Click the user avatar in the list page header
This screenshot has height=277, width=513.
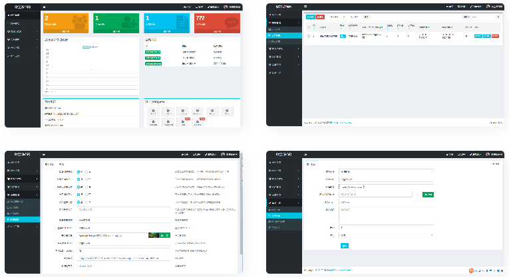point(488,6)
